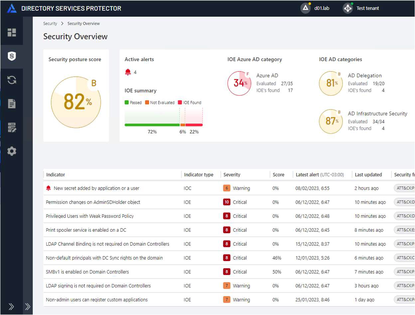Expand the dark navigation rail double chevron
Screen dimensions: 415x315
point(11,307)
